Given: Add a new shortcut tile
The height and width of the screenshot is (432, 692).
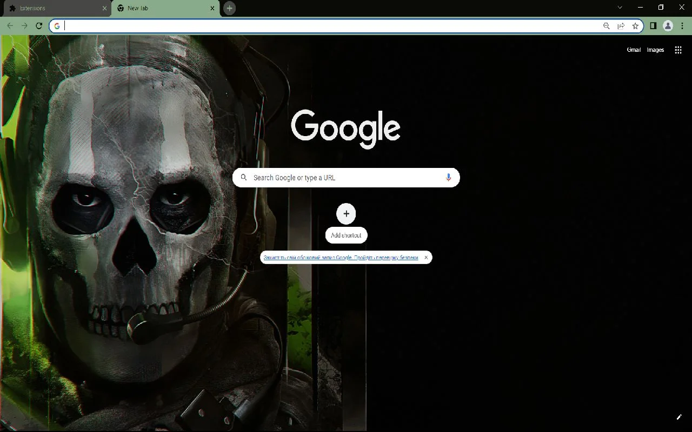Looking at the screenshot, I should [x=347, y=222].
